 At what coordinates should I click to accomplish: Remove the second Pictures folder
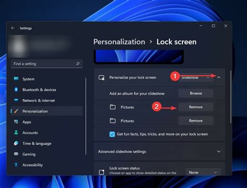(196, 121)
